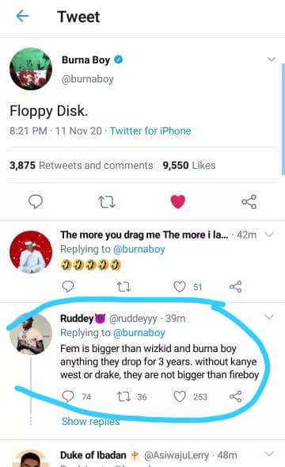Screen dimensions: 285x467
Task: Open chevron menu on Duke of Ibadan reply
Action: (x=269, y=454)
